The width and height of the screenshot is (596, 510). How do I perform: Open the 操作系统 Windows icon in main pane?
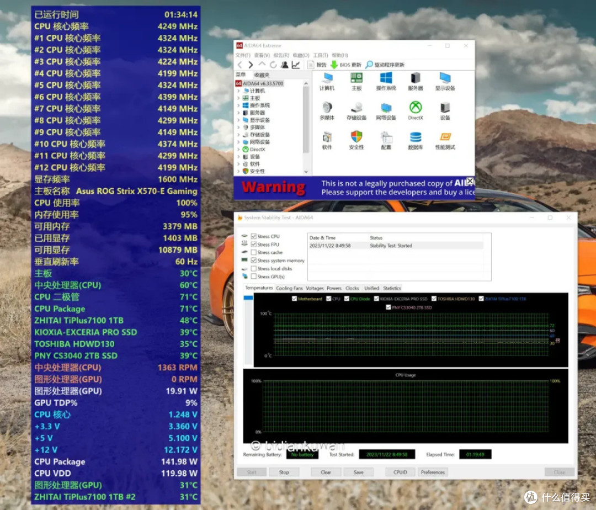pos(386,82)
